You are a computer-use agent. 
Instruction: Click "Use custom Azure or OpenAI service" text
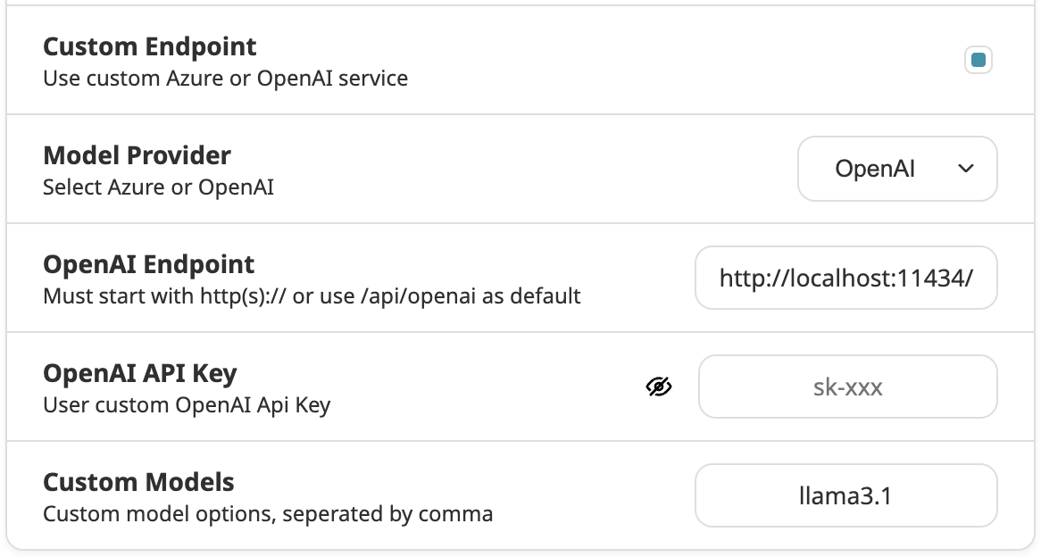pos(225,79)
